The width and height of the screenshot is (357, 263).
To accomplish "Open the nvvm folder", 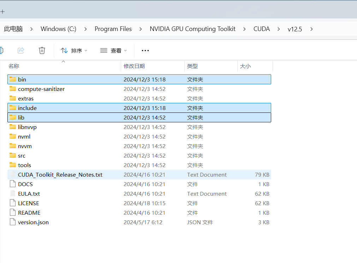I will point(23,146).
